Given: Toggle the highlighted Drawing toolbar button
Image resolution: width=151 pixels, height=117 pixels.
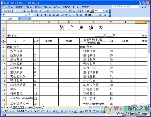Looking at the screenshot, I should pyautogui.click(x=92, y=11).
